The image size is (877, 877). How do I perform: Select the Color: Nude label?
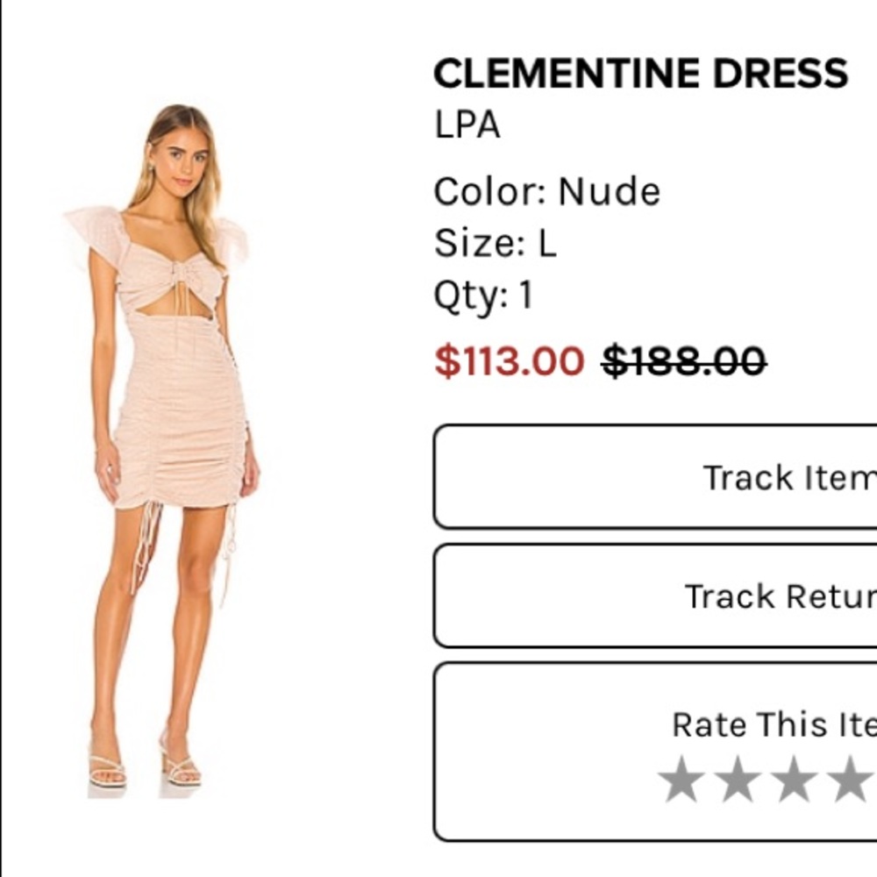coord(547,189)
